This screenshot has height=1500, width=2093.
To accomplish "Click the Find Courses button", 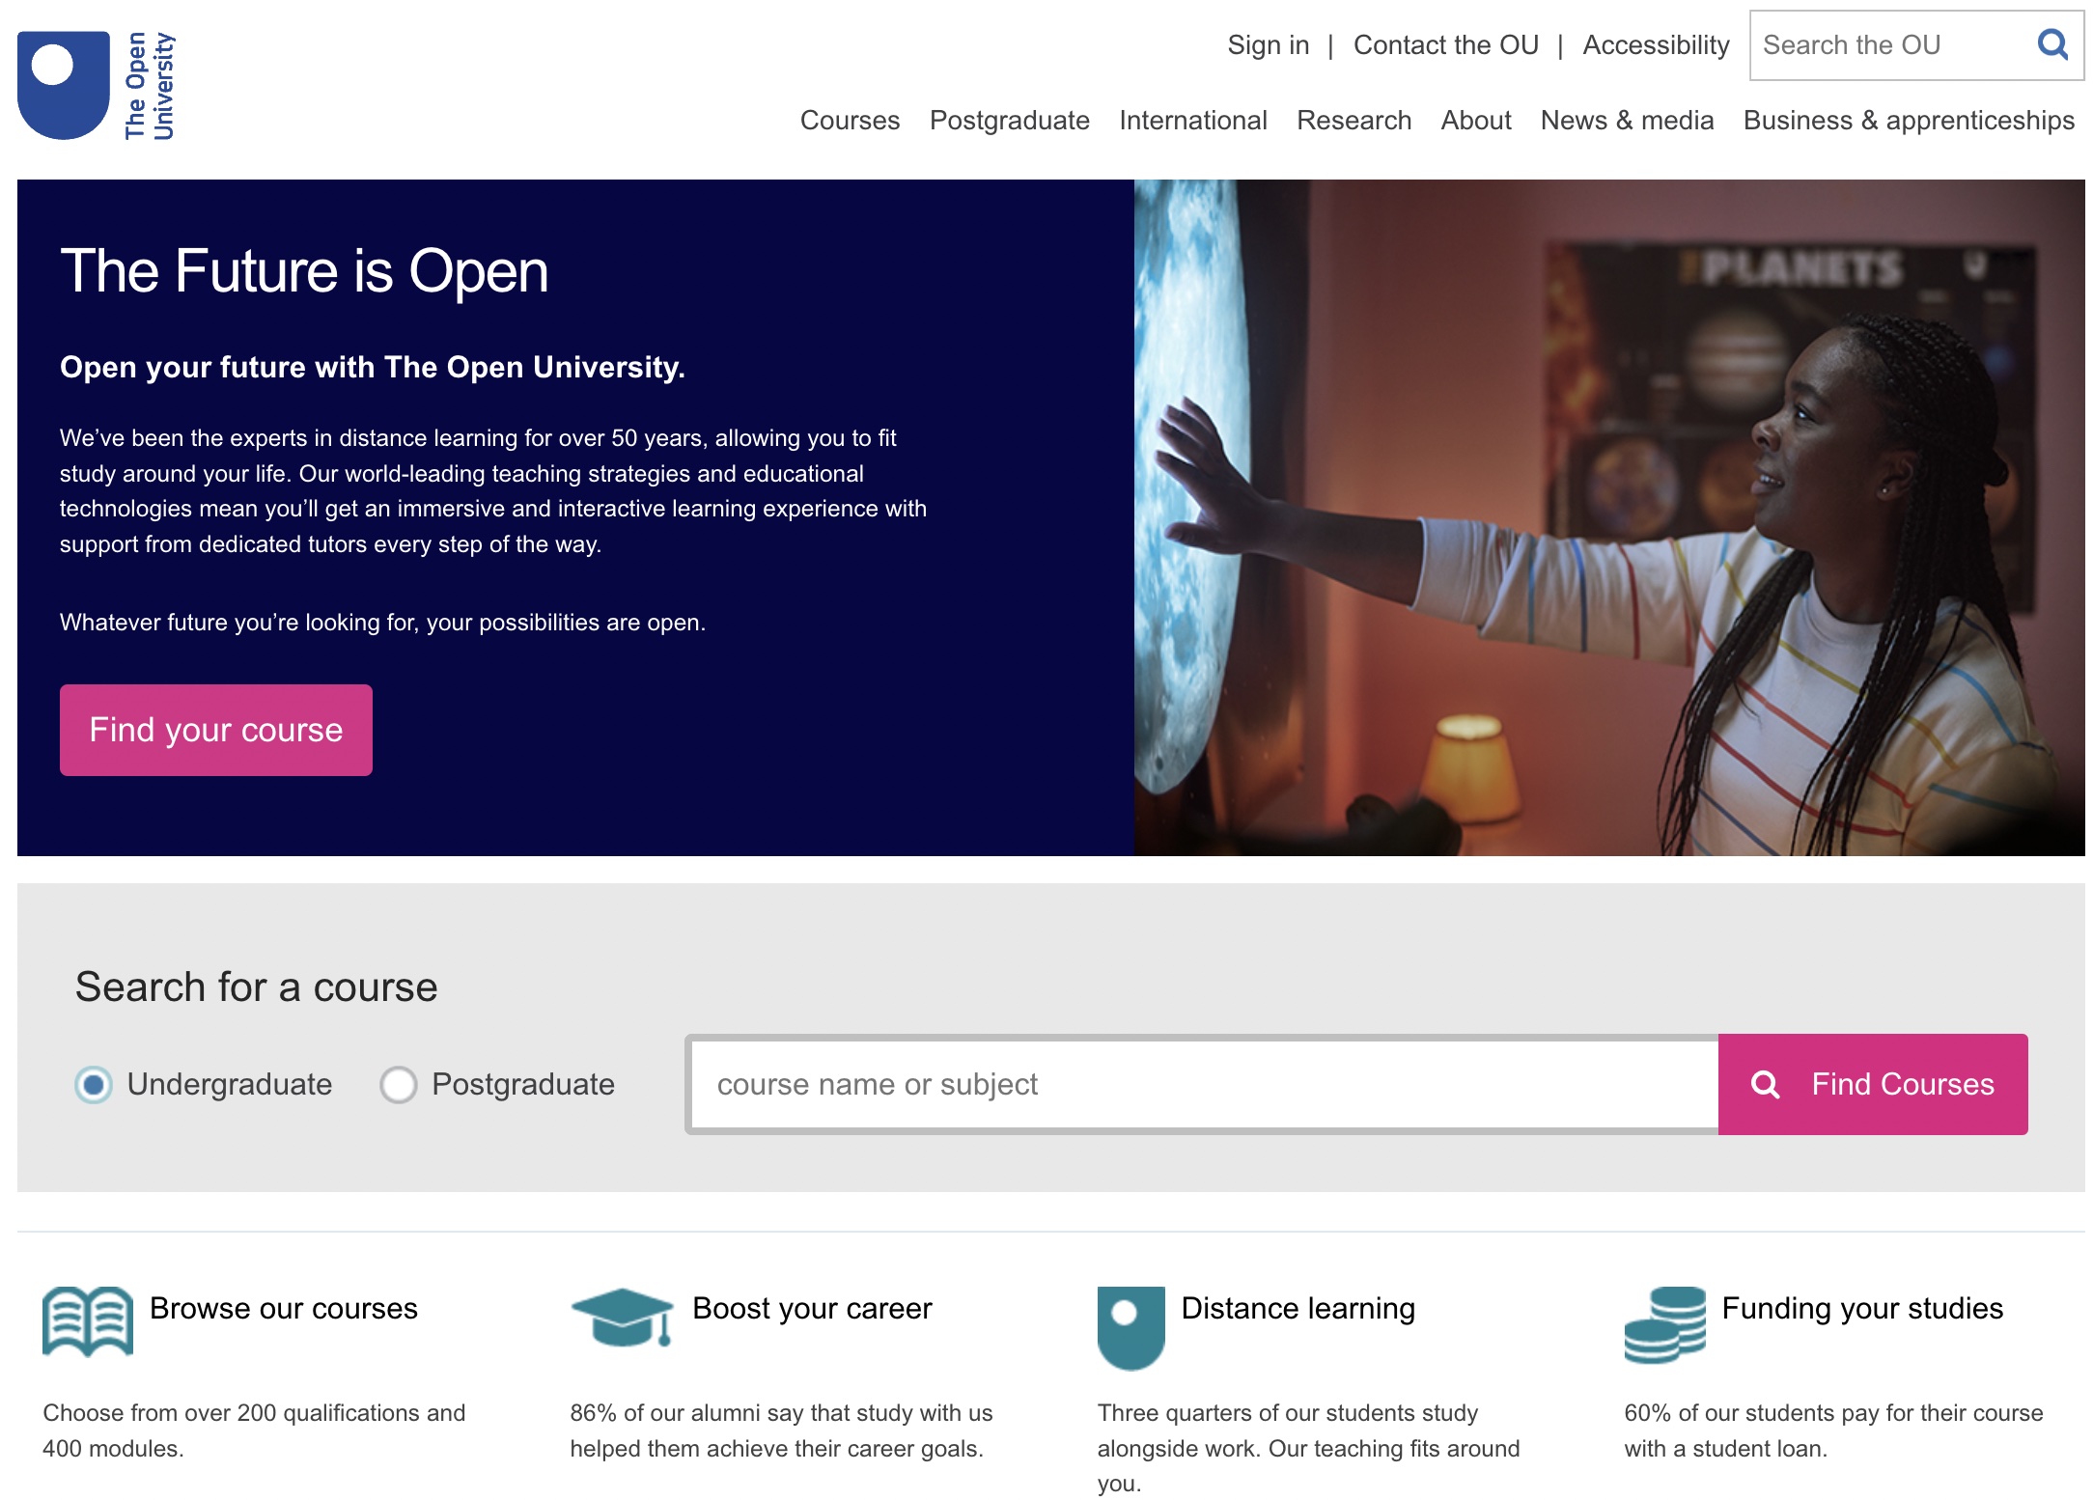I will (x=1873, y=1084).
